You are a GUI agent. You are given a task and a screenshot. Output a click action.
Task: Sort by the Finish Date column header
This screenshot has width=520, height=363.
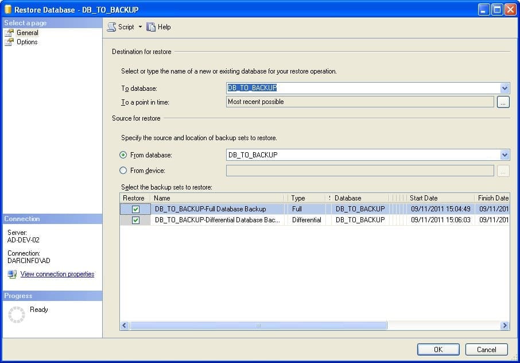click(492, 198)
